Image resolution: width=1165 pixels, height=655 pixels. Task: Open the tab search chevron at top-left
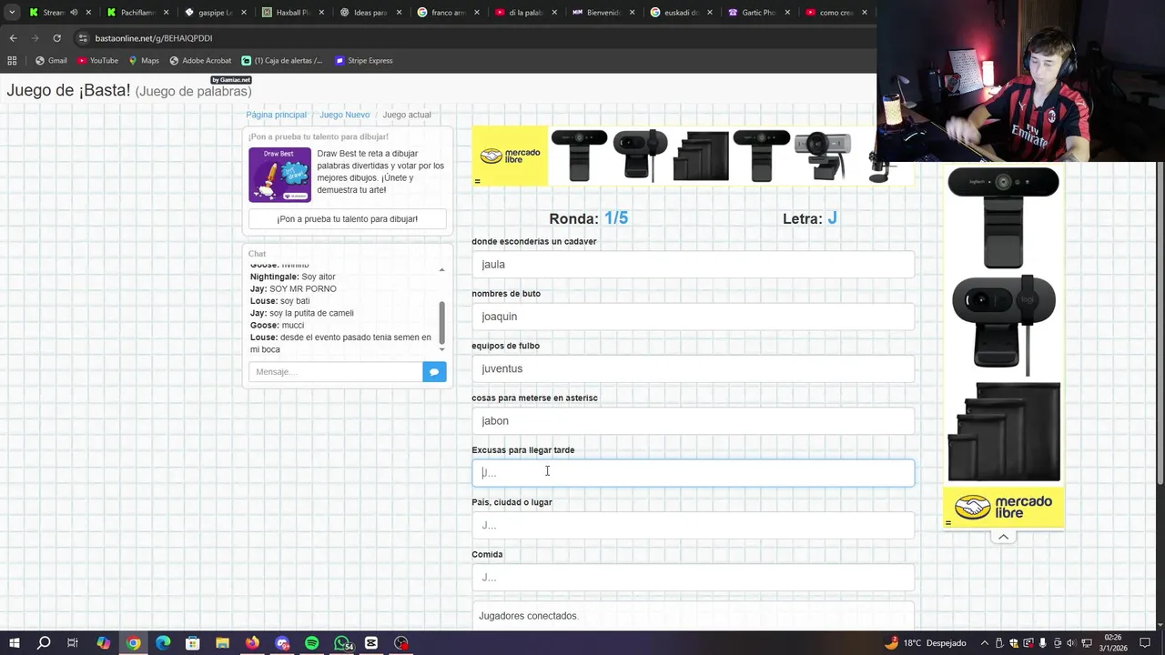pos(12,13)
